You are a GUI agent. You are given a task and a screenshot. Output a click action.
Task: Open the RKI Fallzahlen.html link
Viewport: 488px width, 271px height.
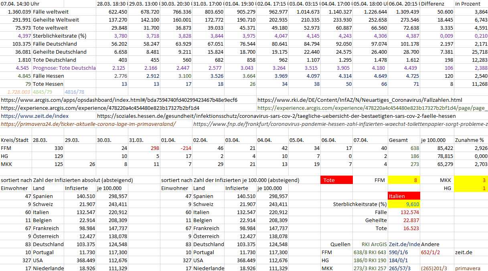coord(360,100)
